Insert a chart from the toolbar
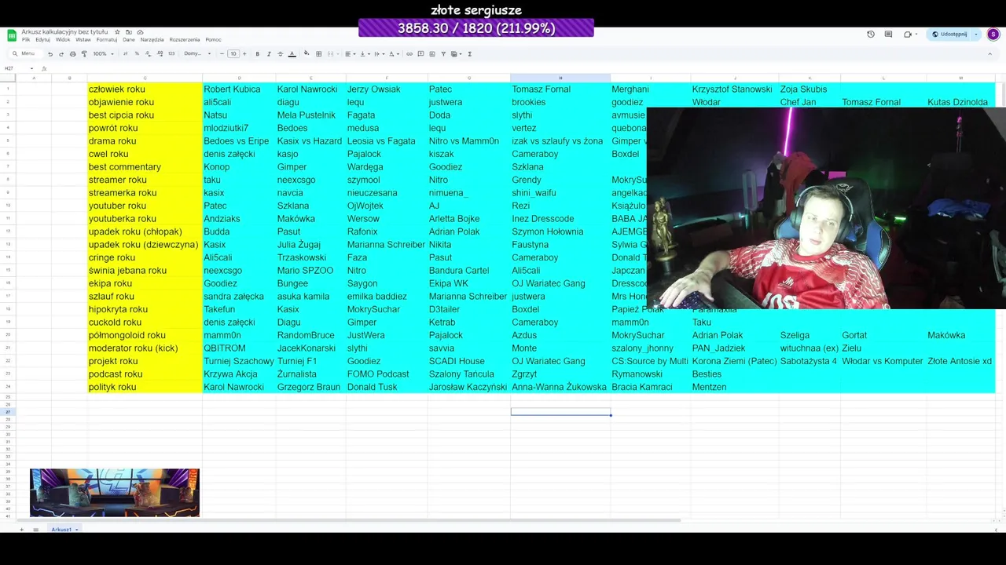Image resolution: width=1006 pixels, height=565 pixels. [x=431, y=54]
